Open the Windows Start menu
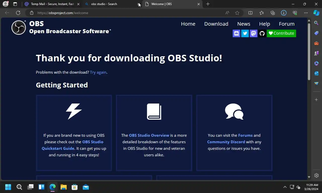This screenshot has height=193, width=322. 8,187
